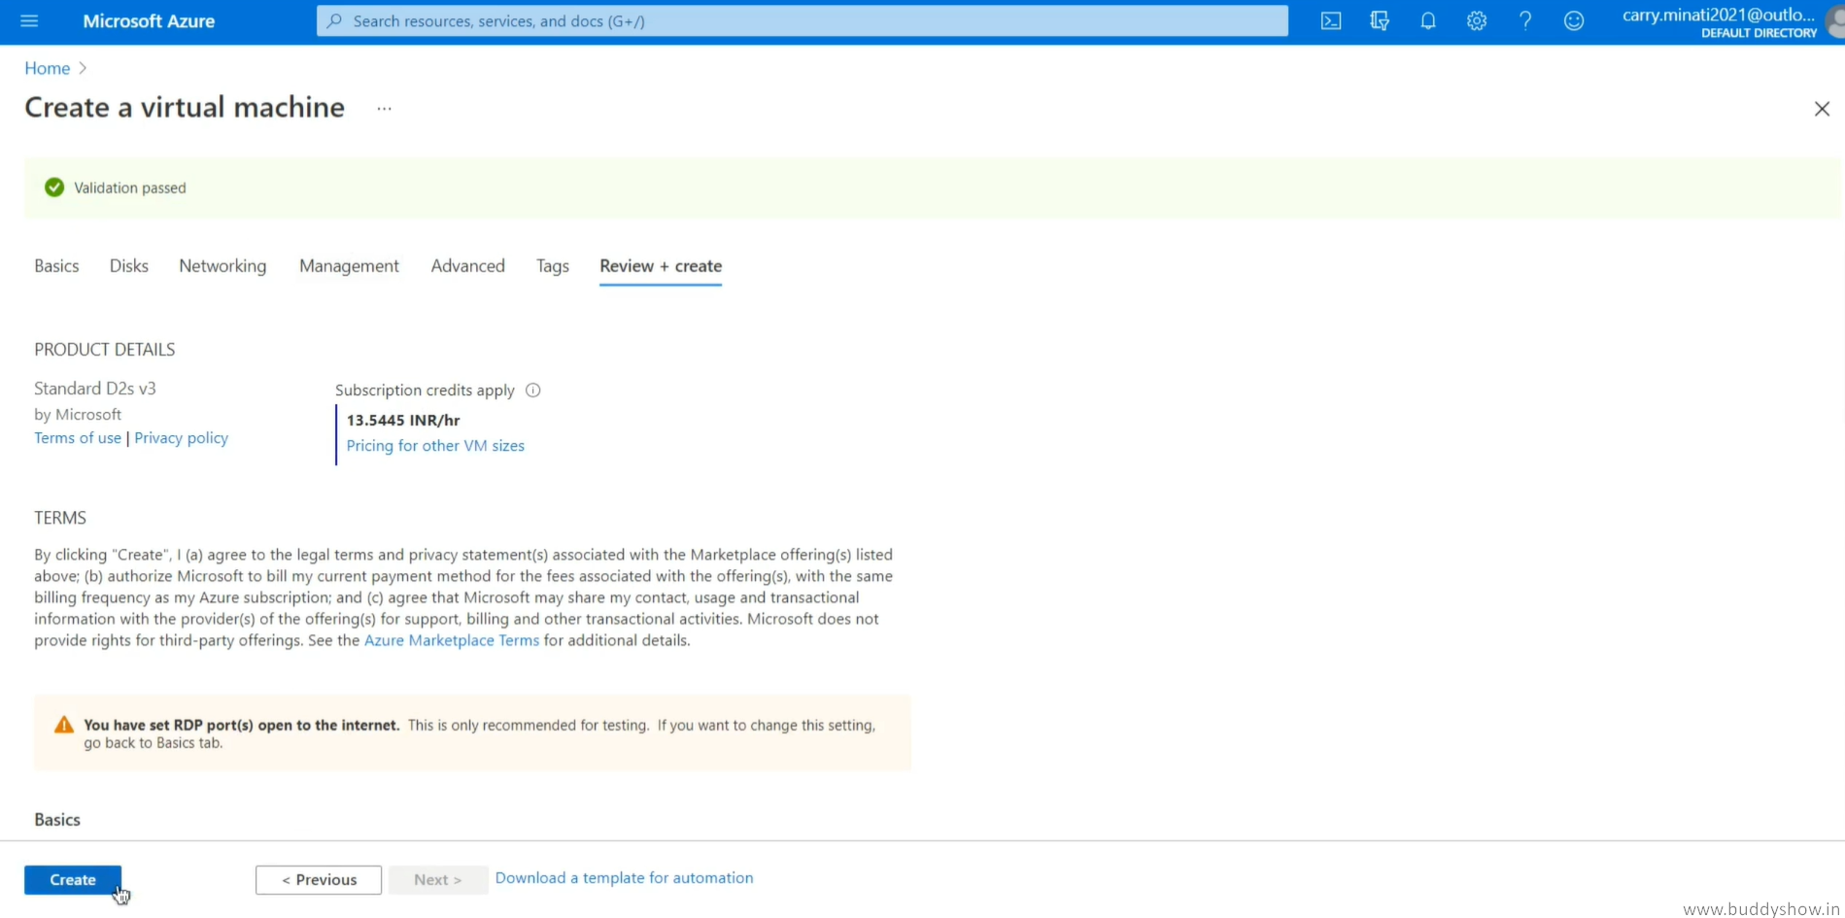Click the Validation passed message
The width and height of the screenshot is (1845, 918).
pyautogui.click(x=130, y=188)
